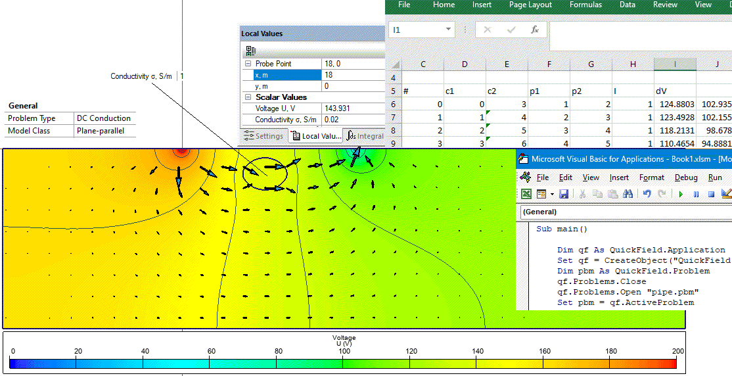Screen dimensions: 732x376
Task: Click View Microsoft Excel icon in VBA toolbar
Action: coord(526,194)
